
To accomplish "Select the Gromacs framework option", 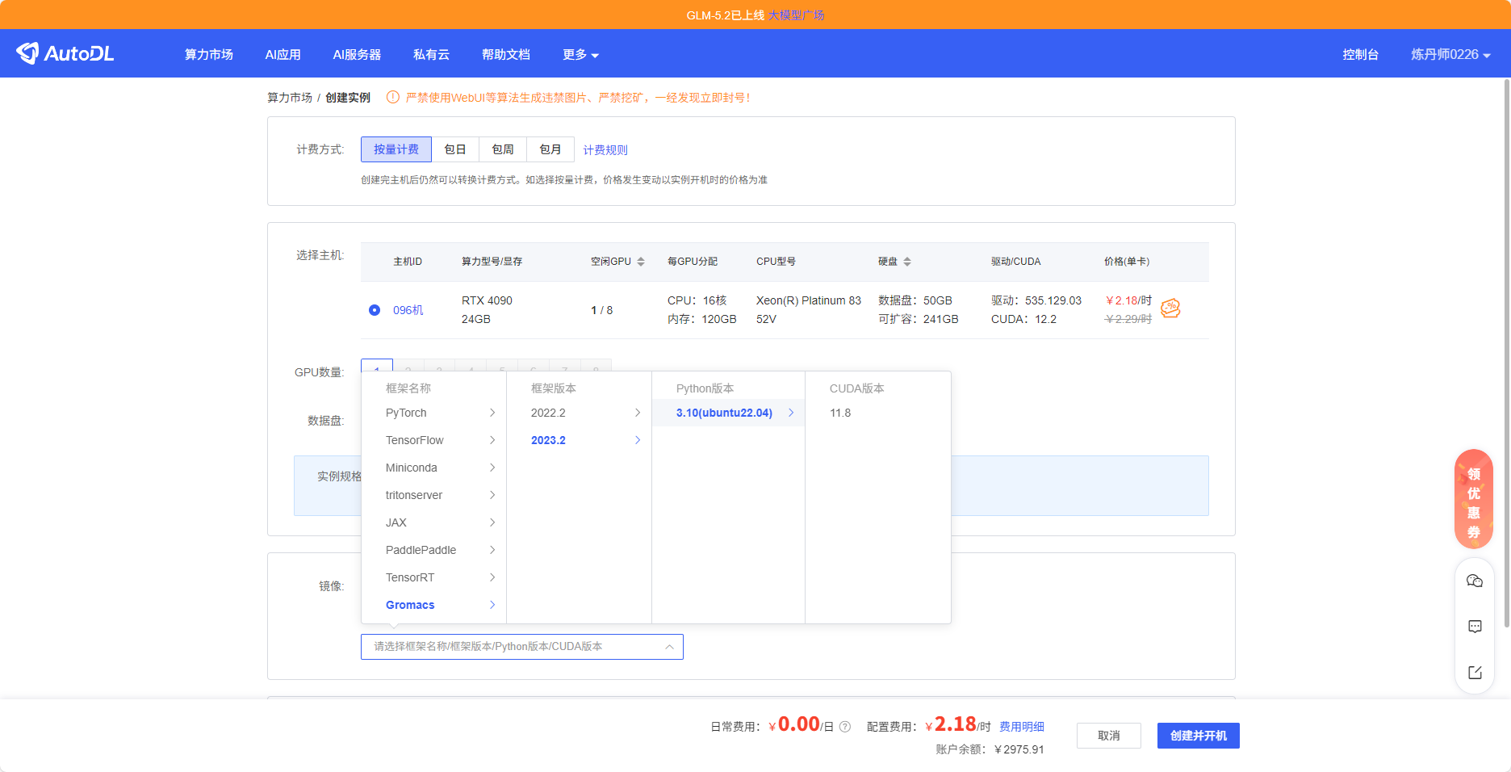I will 433,605.
